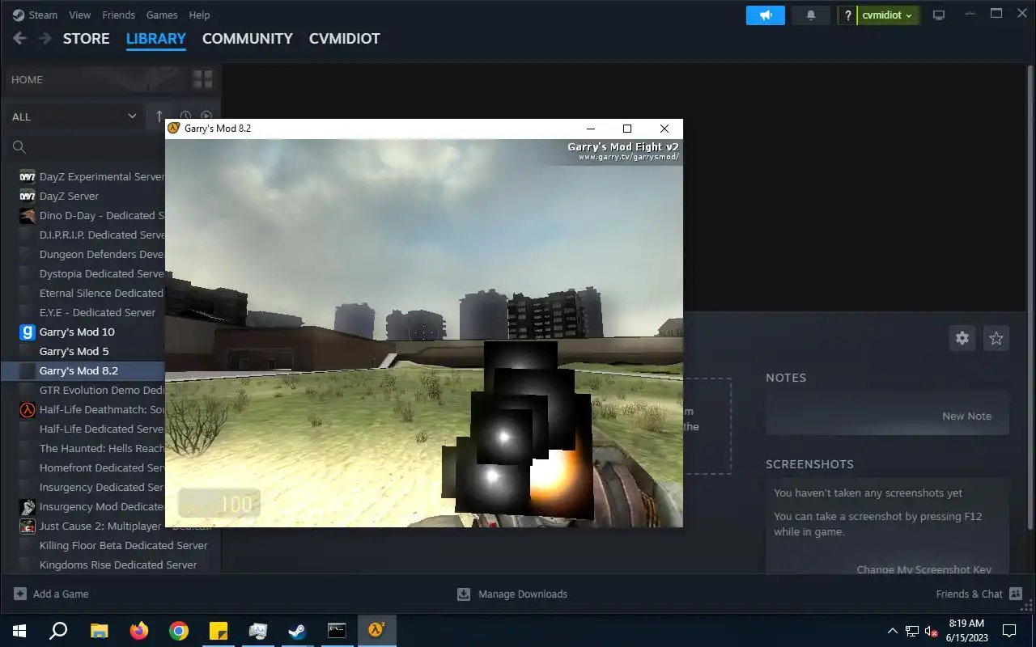Open taskbar Search
The image size is (1036, 647).
(x=58, y=631)
